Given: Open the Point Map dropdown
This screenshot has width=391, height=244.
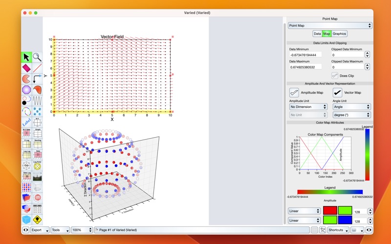Looking at the screenshot, I should pyautogui.click(x=329, y=25).
